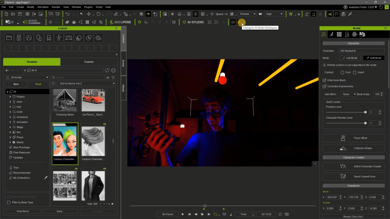
Task: Switch character to Edit Mode
Action: coord(374,58)
